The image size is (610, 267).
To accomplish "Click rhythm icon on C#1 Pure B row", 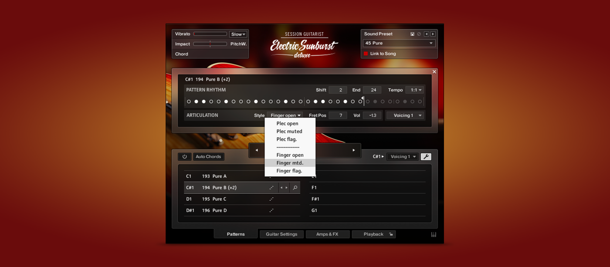I will [271, 188].
